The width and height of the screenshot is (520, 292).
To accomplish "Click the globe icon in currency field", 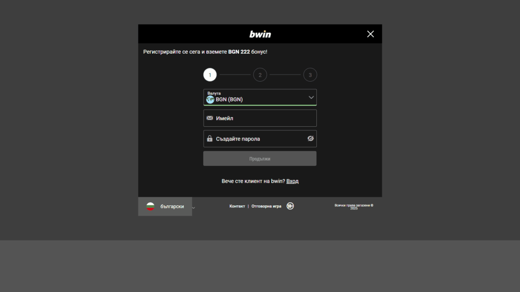I will click(x=210, y=100).
